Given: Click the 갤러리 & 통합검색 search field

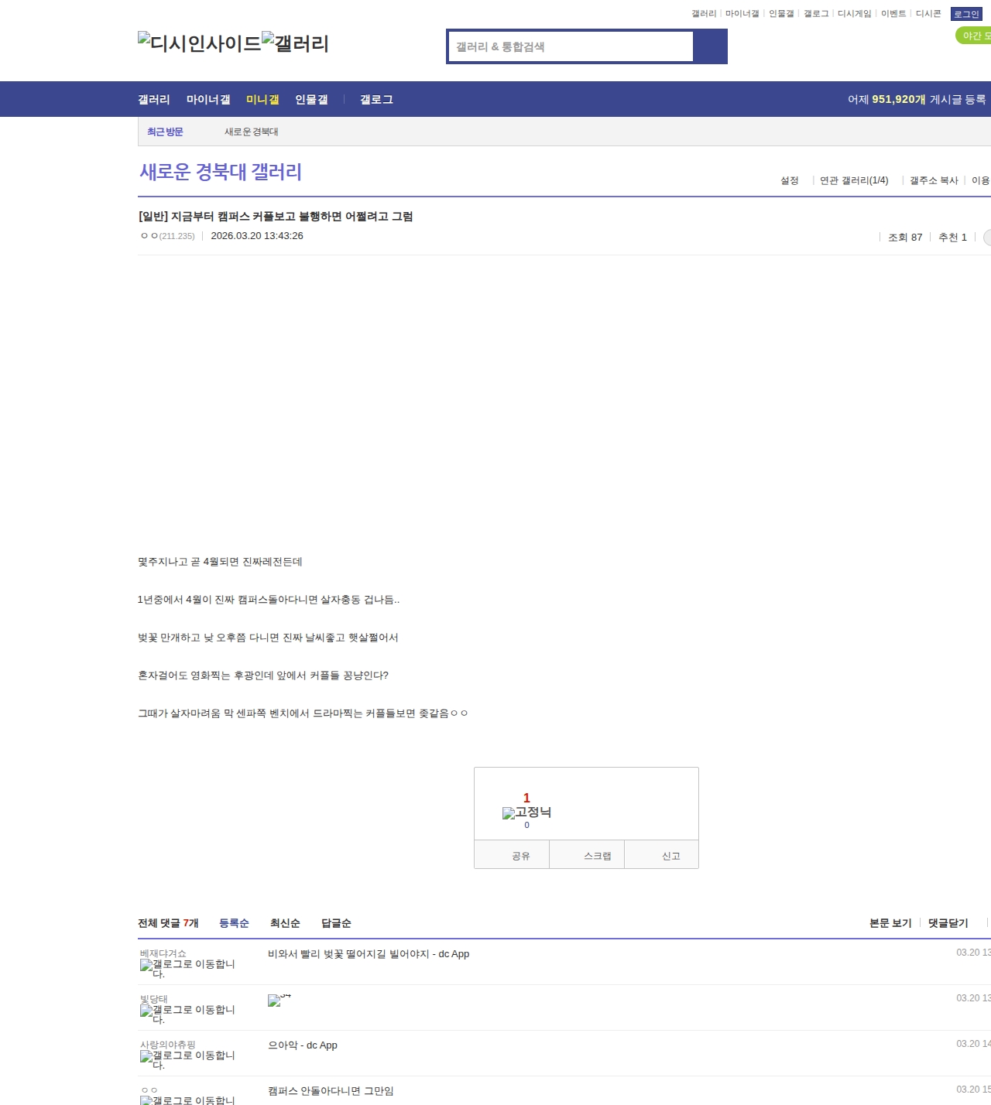Looking at the screenshot, I should coord(571,46).
